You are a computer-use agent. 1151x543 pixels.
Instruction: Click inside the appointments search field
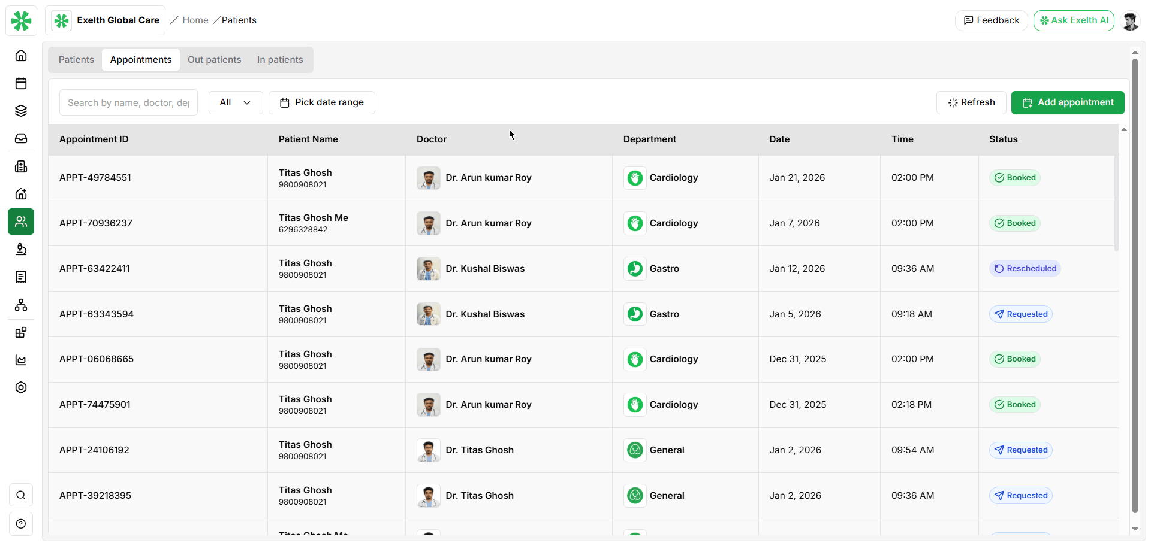[x=128, y=102]
